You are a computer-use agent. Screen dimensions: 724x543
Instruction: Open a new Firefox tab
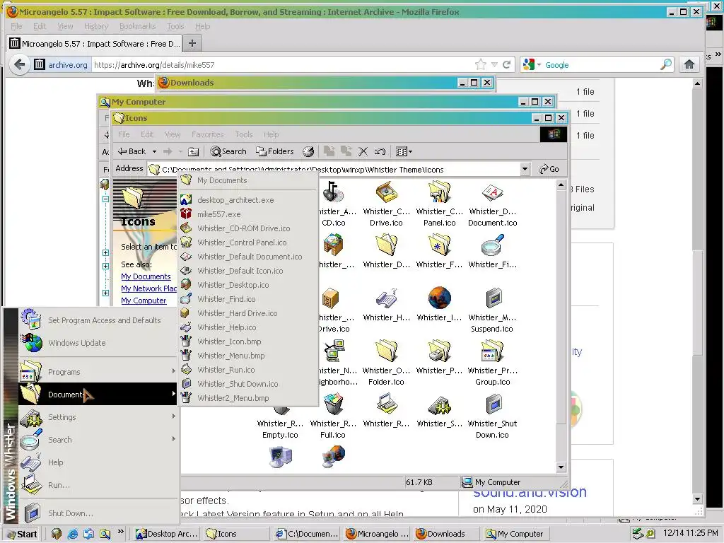pos(192,43)
